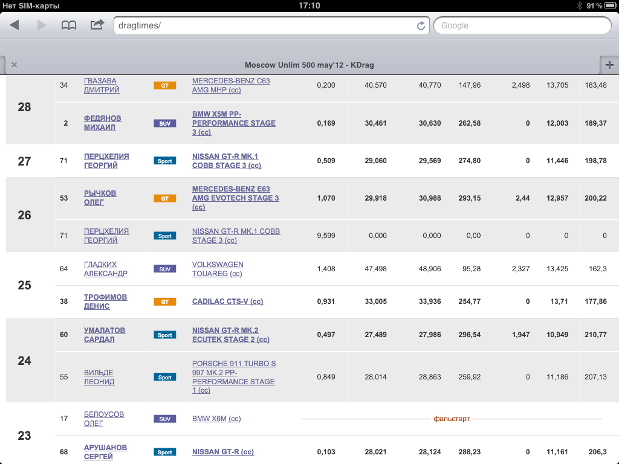
Task: Tap Sport badge in АРУШАНОВ row
Action: 164,452
